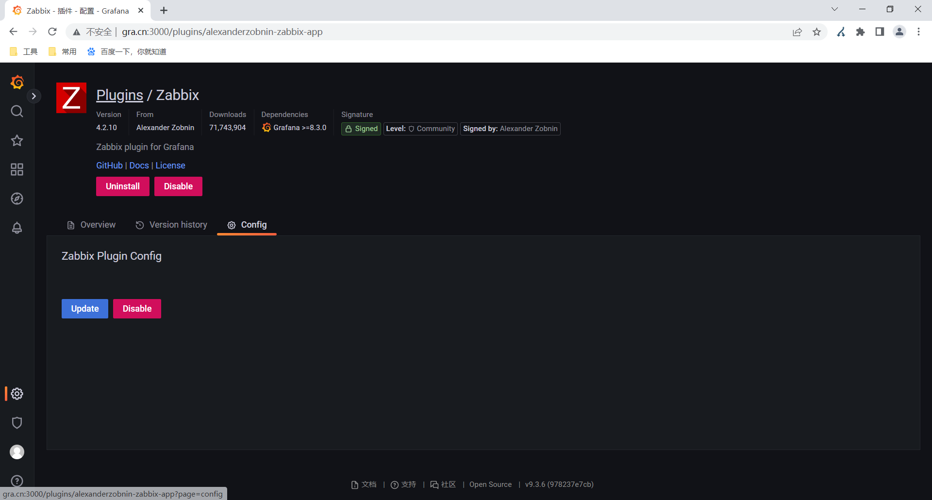
Task: Open the search icon in sidebar
Action: click(17, 111)
